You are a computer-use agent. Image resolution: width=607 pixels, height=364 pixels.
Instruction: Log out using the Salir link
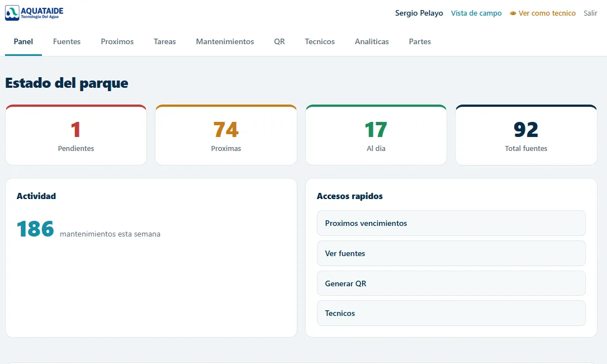pyautogui.click(x=590, y=13)
